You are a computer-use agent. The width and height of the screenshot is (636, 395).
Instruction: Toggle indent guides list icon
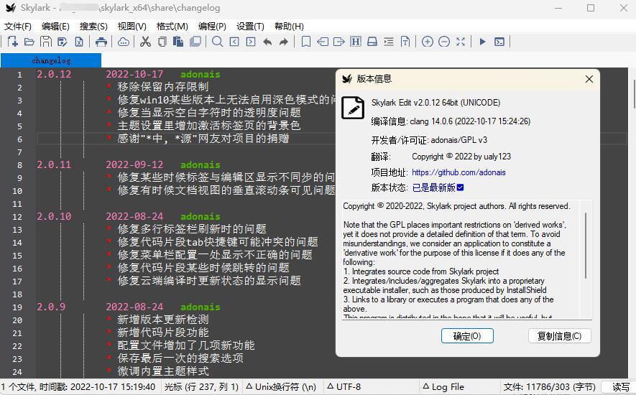(x=389, y=42)
